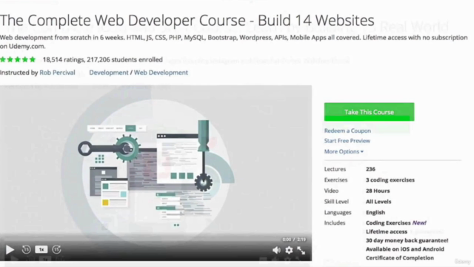Enter fullscreen video mode
This screenshot has width=474, height=267.
[301, 250]
